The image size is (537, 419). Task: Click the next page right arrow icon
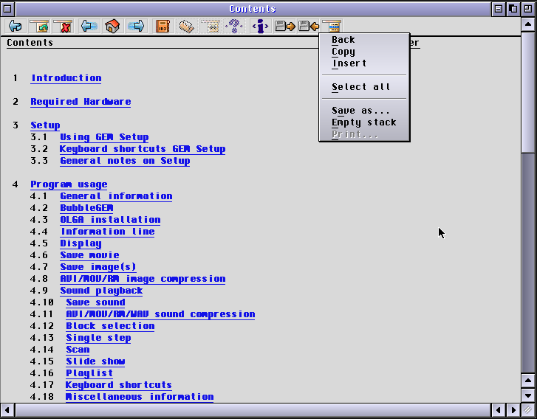click(136, 27)
